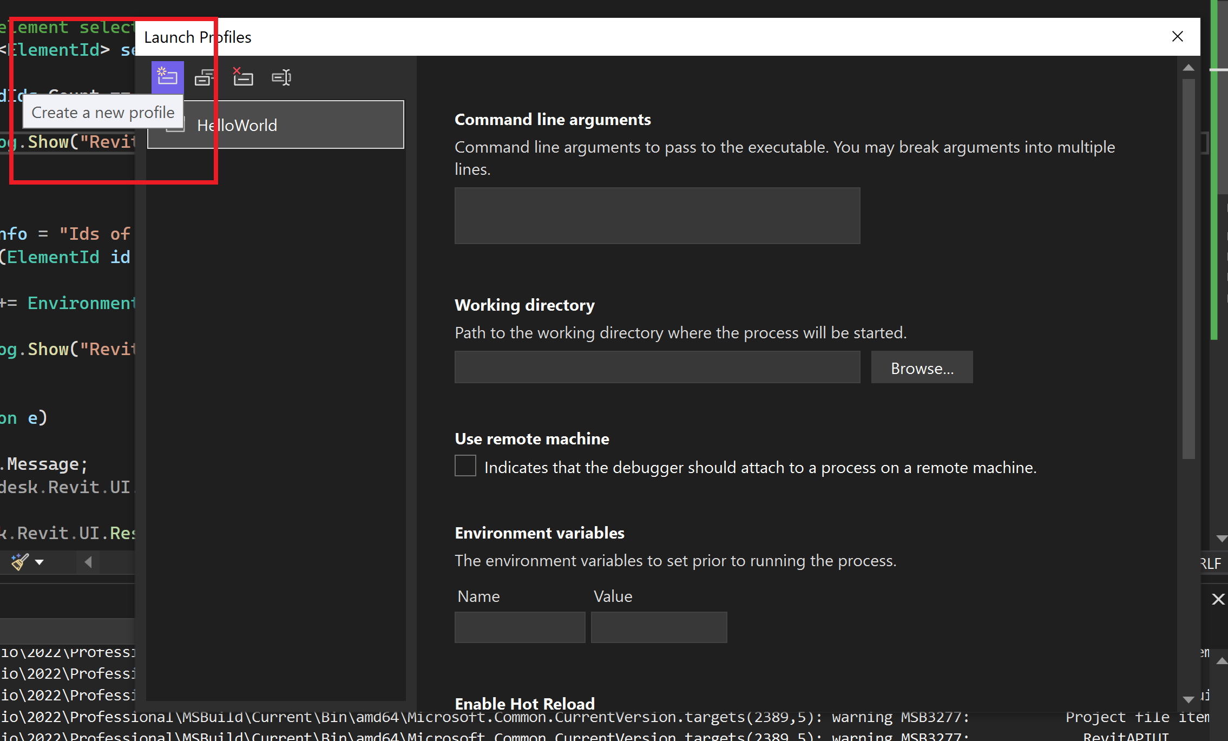1228x741 pixels.
Task: Click the dialog scrollbar down arrow
Action: pos(1188,699)
